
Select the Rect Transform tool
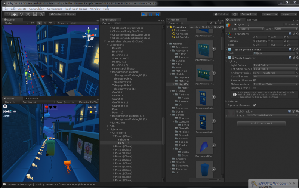(35, 14)
